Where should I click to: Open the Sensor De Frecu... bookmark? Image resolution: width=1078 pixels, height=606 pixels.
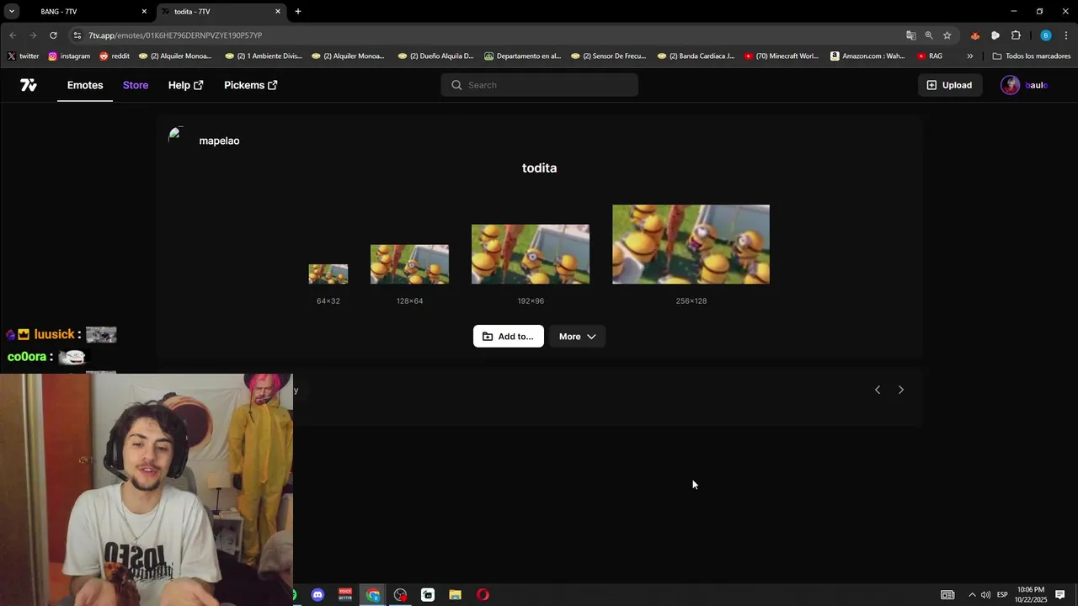coord(609,56)
